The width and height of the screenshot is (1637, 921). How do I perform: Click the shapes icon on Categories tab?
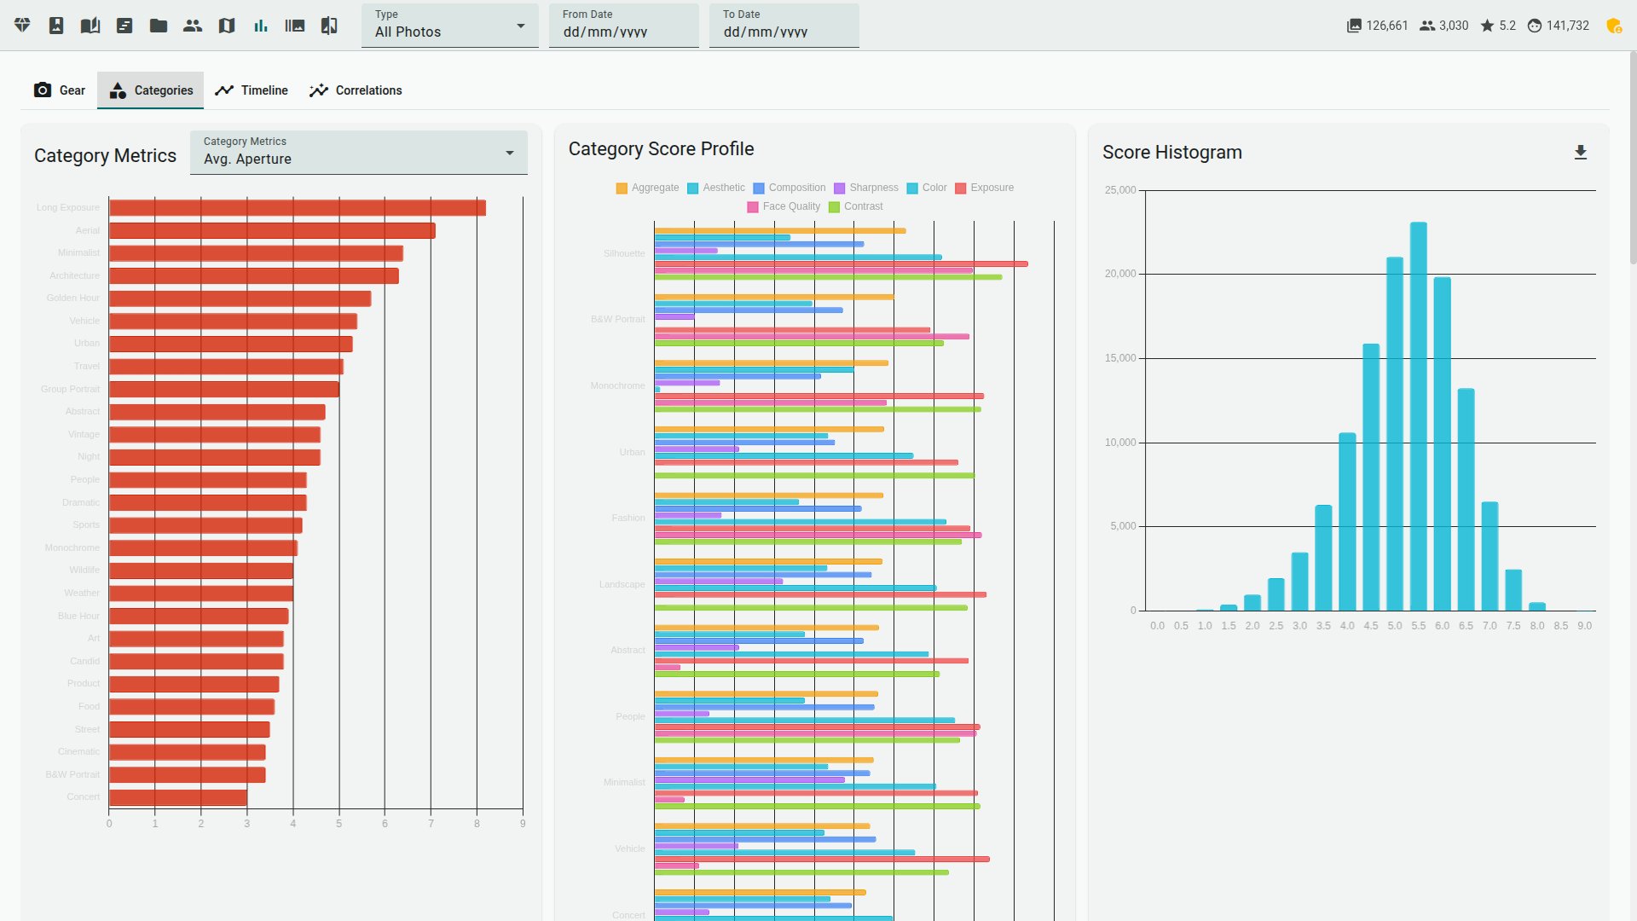pyautogui.click(x=118, y=90)
